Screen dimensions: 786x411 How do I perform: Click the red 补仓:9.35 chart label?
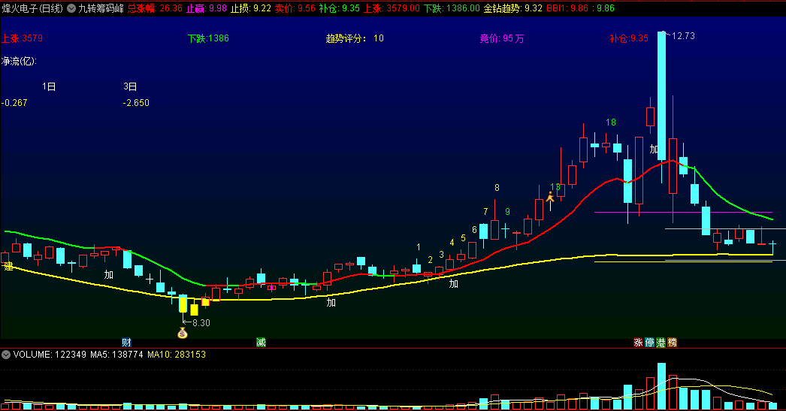[x=629, y=38]
